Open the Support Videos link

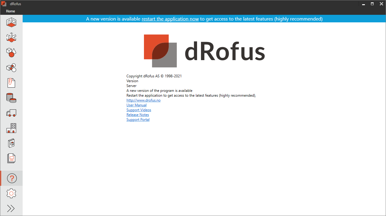coord(139,110)
